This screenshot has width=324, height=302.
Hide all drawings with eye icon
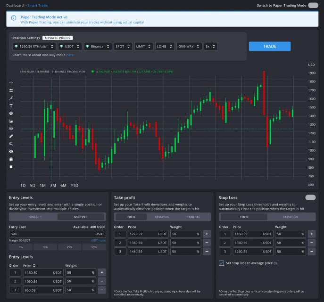[11, 152]
